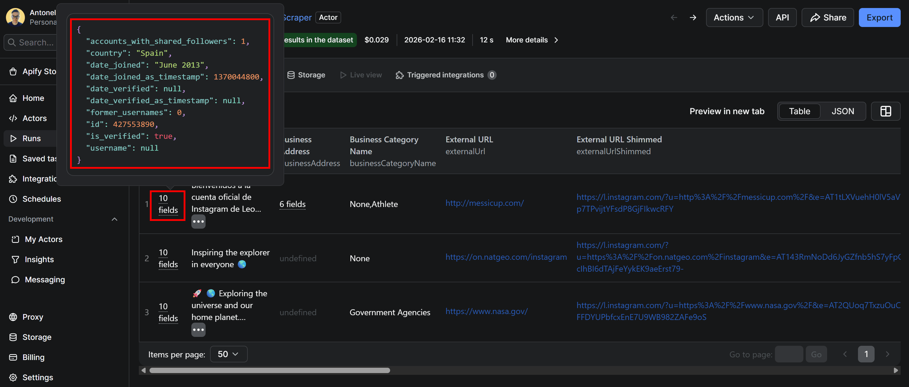Open Actors via its code icon

tap(13, 118)
